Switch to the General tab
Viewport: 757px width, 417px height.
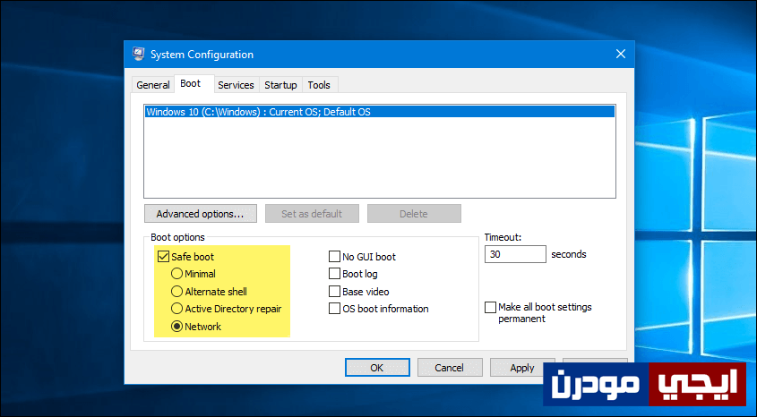point(153,85)
